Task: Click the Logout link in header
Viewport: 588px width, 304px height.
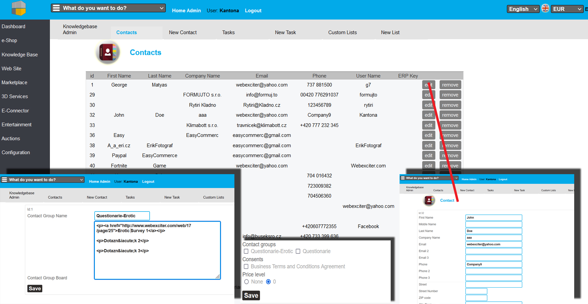Action: tap(253, 10)
